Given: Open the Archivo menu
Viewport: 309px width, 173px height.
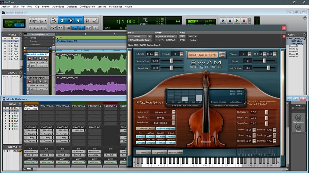Looking at the screenshot, I should tap(5, 7).
